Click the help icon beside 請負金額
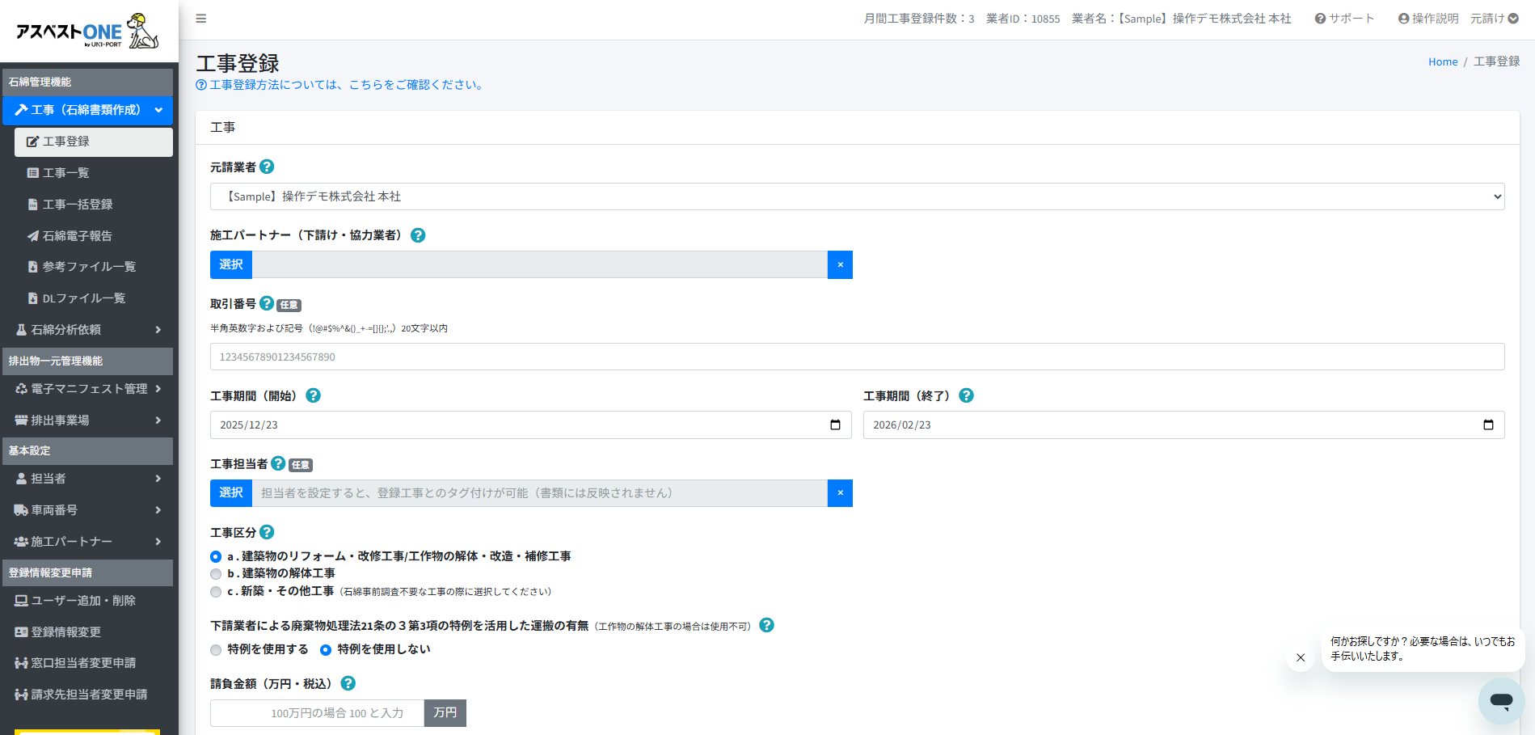 (348, 683)
